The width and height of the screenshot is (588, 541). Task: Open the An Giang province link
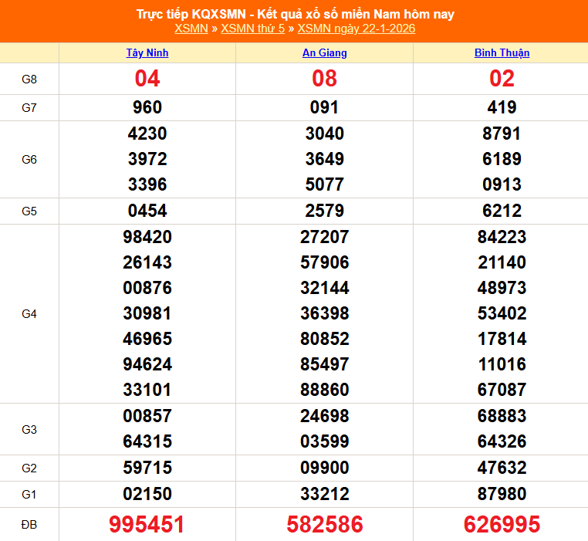point(324,53)
